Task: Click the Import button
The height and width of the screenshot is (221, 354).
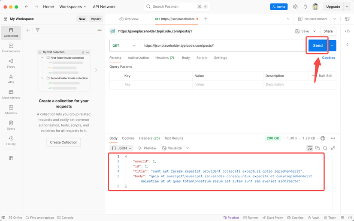Action: pyautogui.click(x=96, y=19)
